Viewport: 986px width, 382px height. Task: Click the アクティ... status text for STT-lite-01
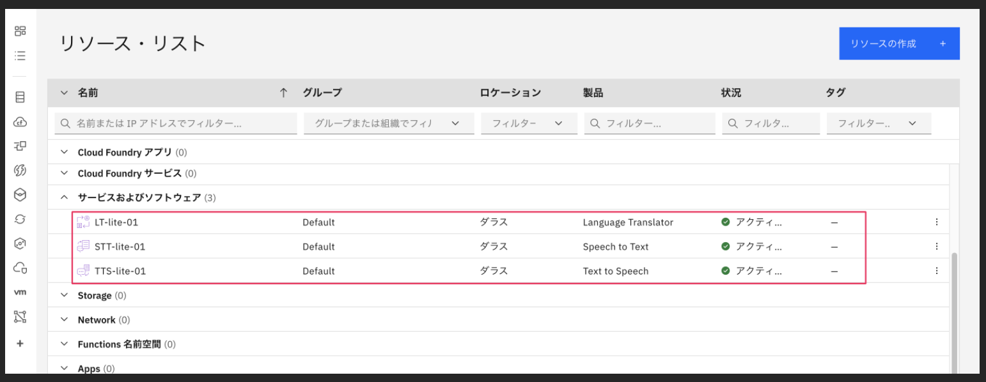[x=758, y=247]
